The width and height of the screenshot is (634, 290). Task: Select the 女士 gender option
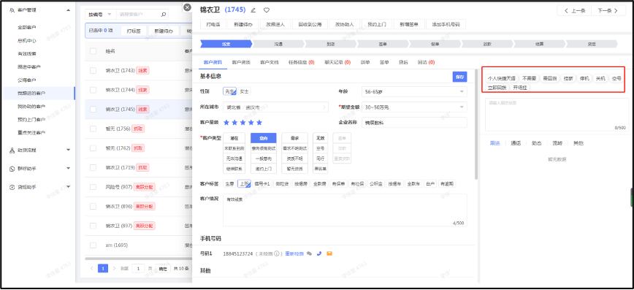(x=244, y=92)
